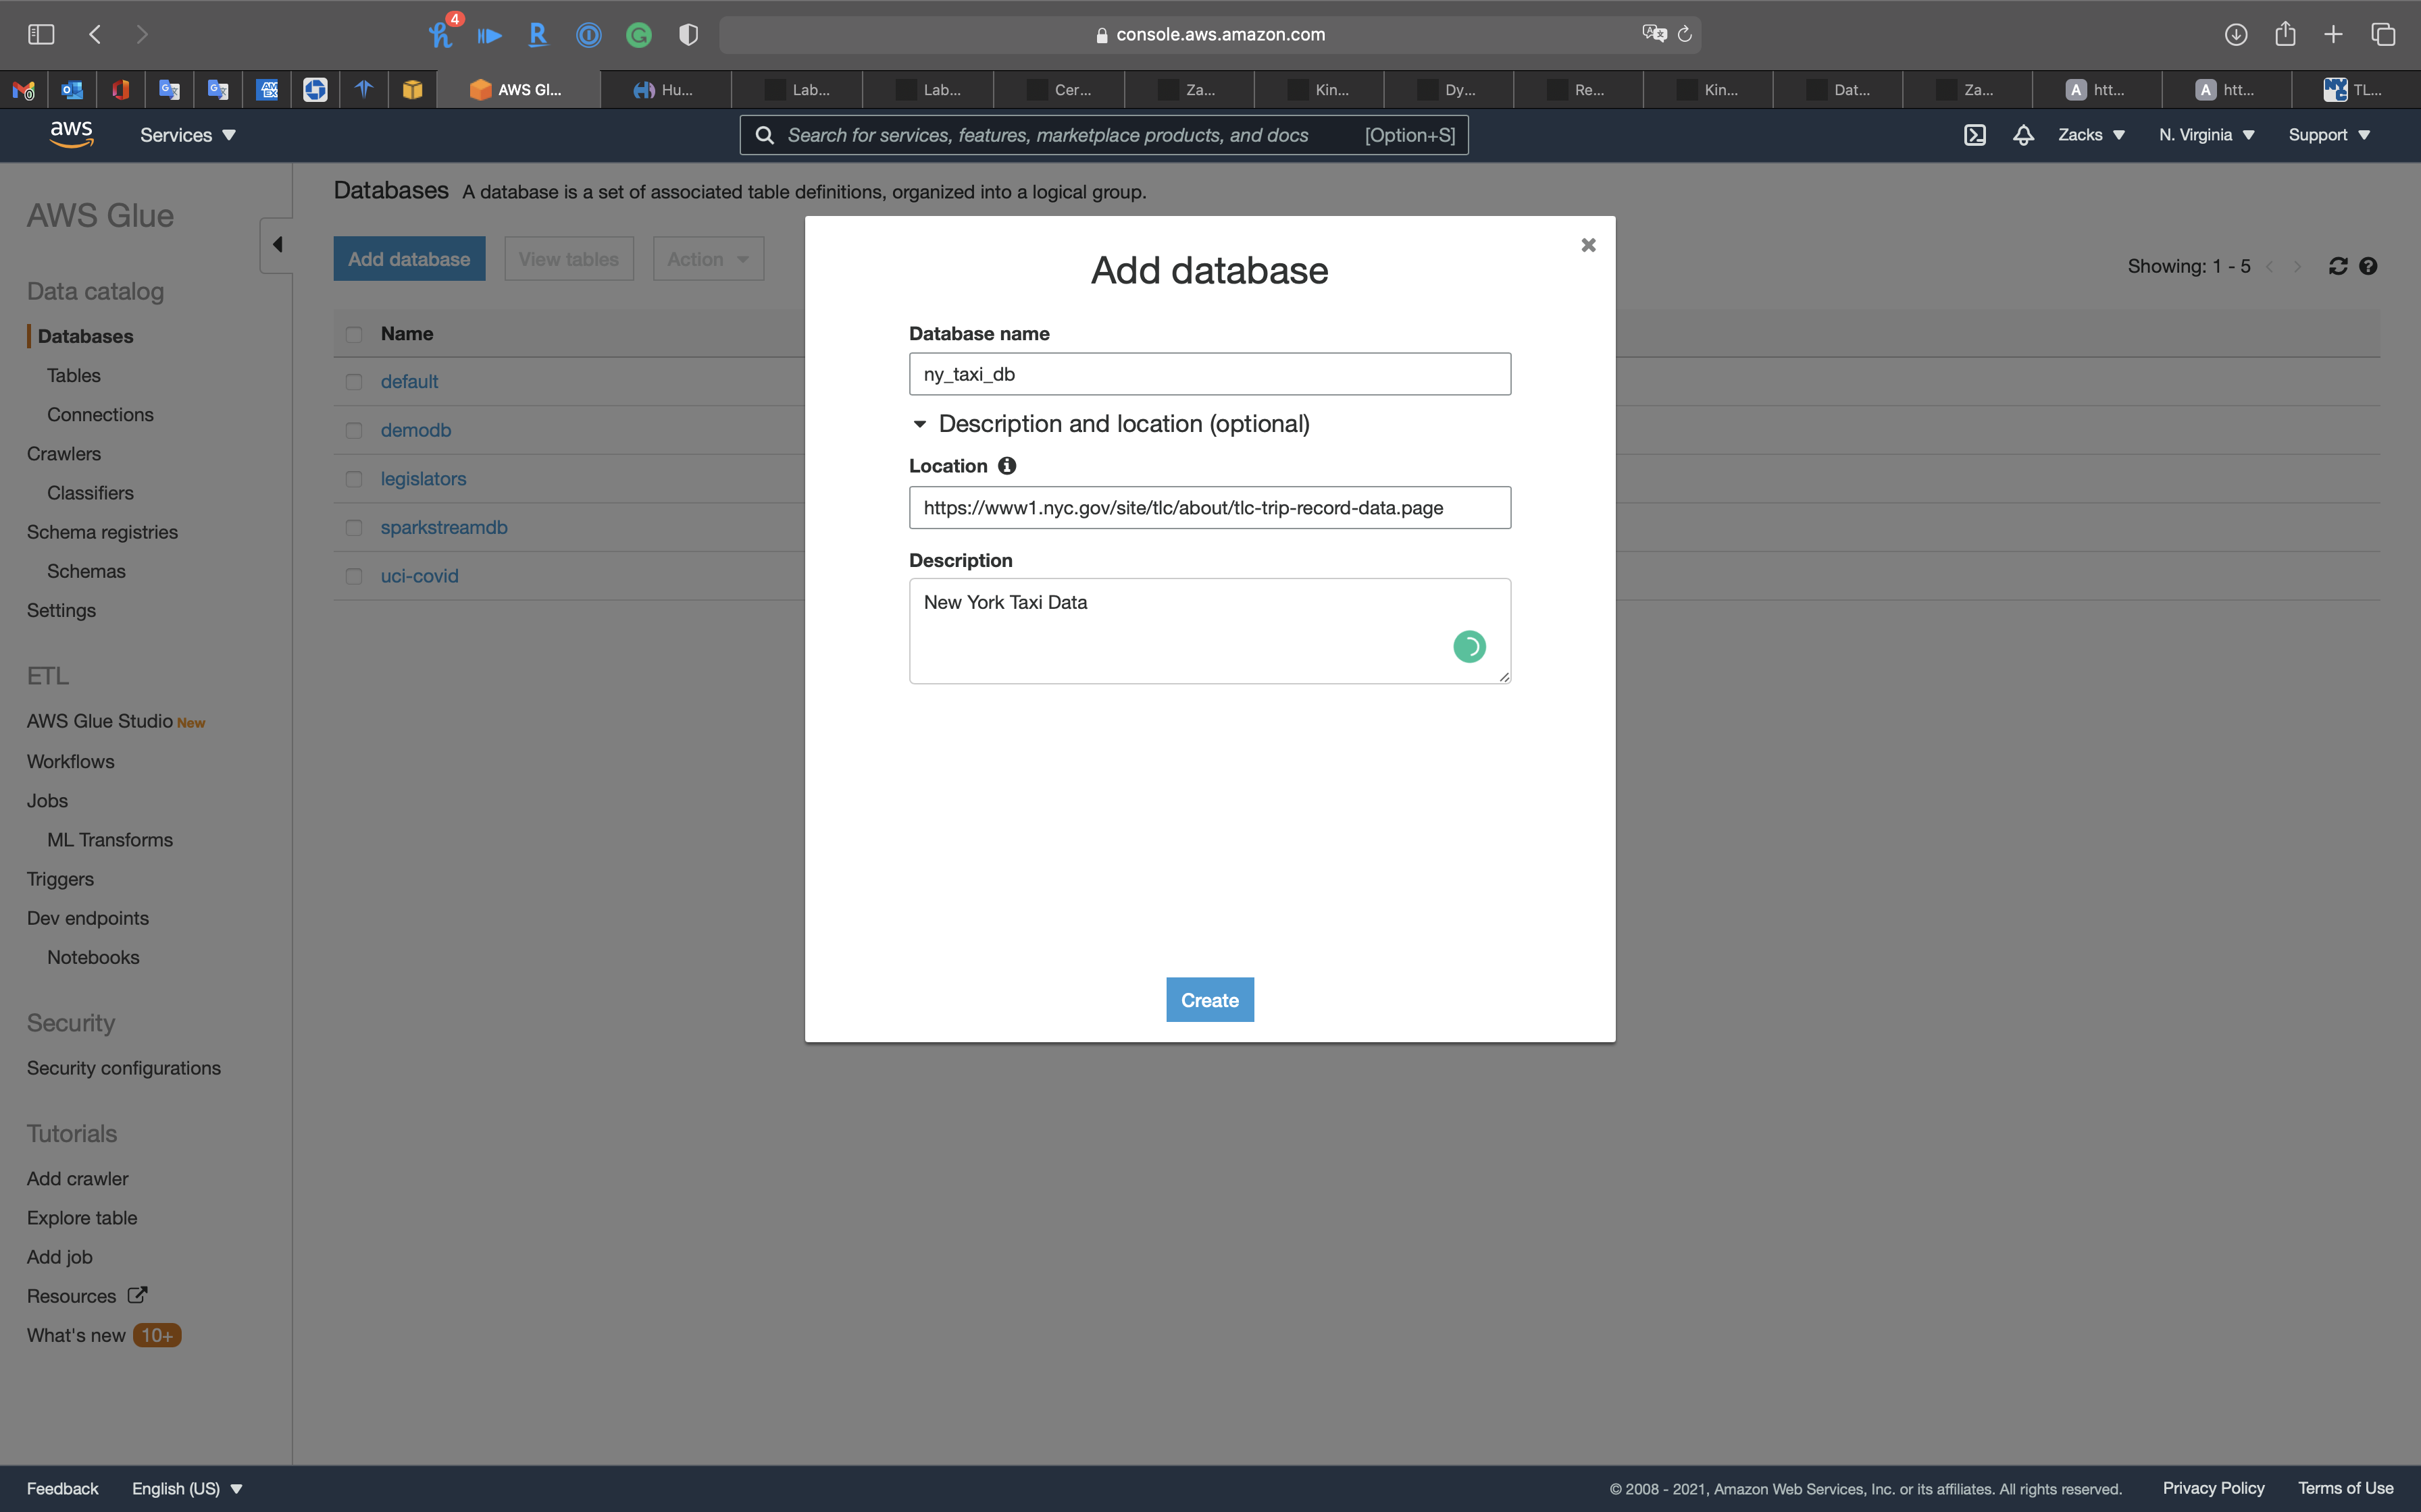The width and height of the screenshot is (2421, 1512).
Task: Click the Location info icon
Action: [1006, 466]
